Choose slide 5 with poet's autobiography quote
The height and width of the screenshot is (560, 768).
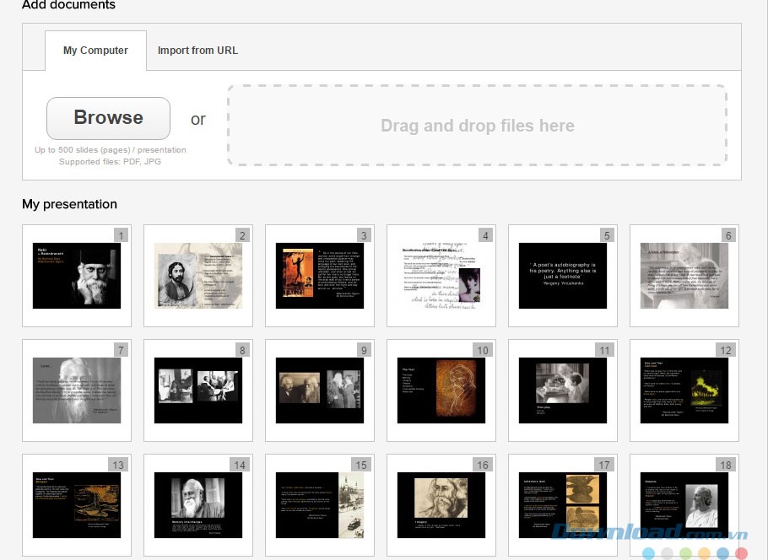563,276
